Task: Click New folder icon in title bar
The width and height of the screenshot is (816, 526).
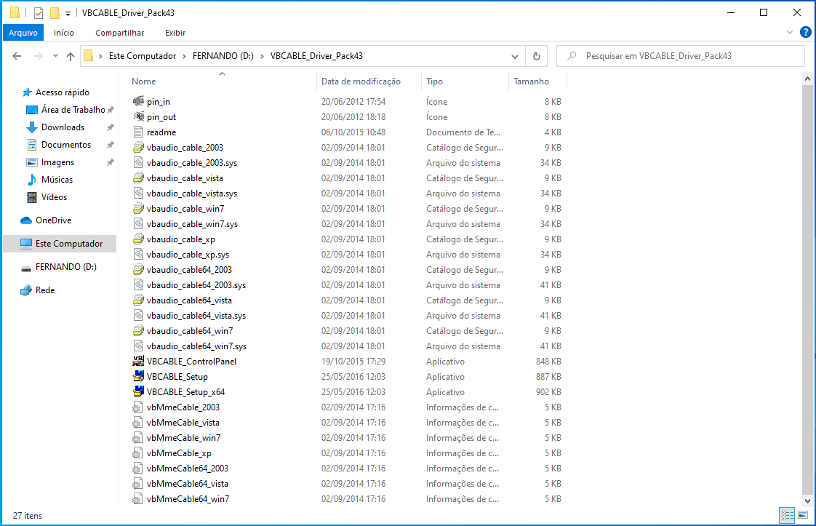Action: 55,12
